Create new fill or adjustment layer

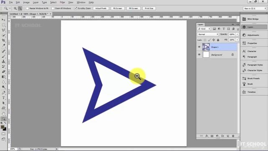217,136
